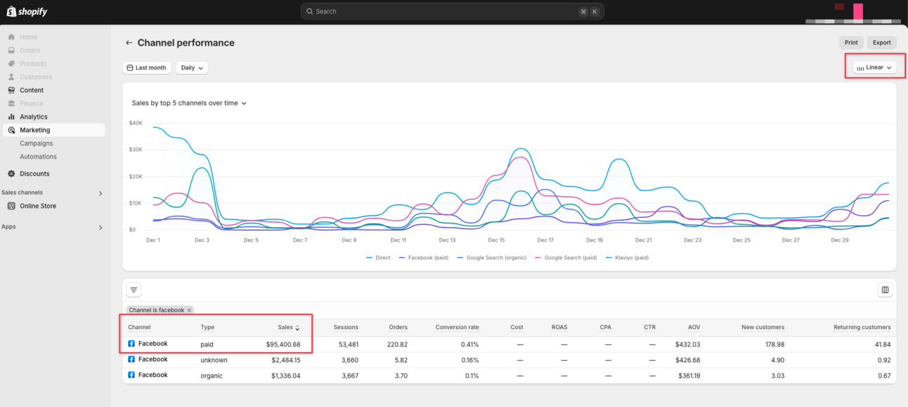
Task: Click the Orders column header
Action: click(x=398, y=327)
